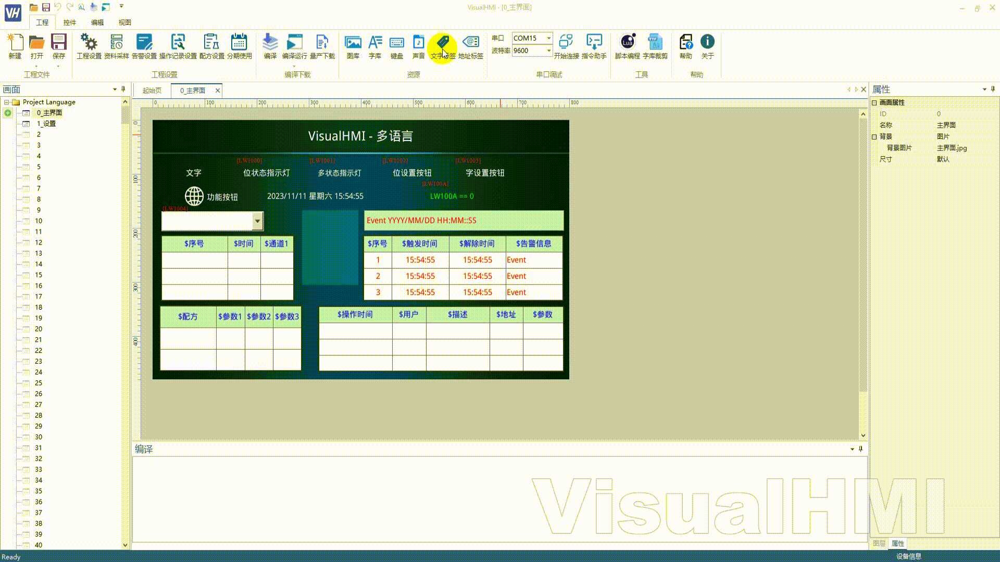The image size is (1000, 562).
Task: Click the canvas vertical scrollbar down arrow
Action: (x=863, y=436)
